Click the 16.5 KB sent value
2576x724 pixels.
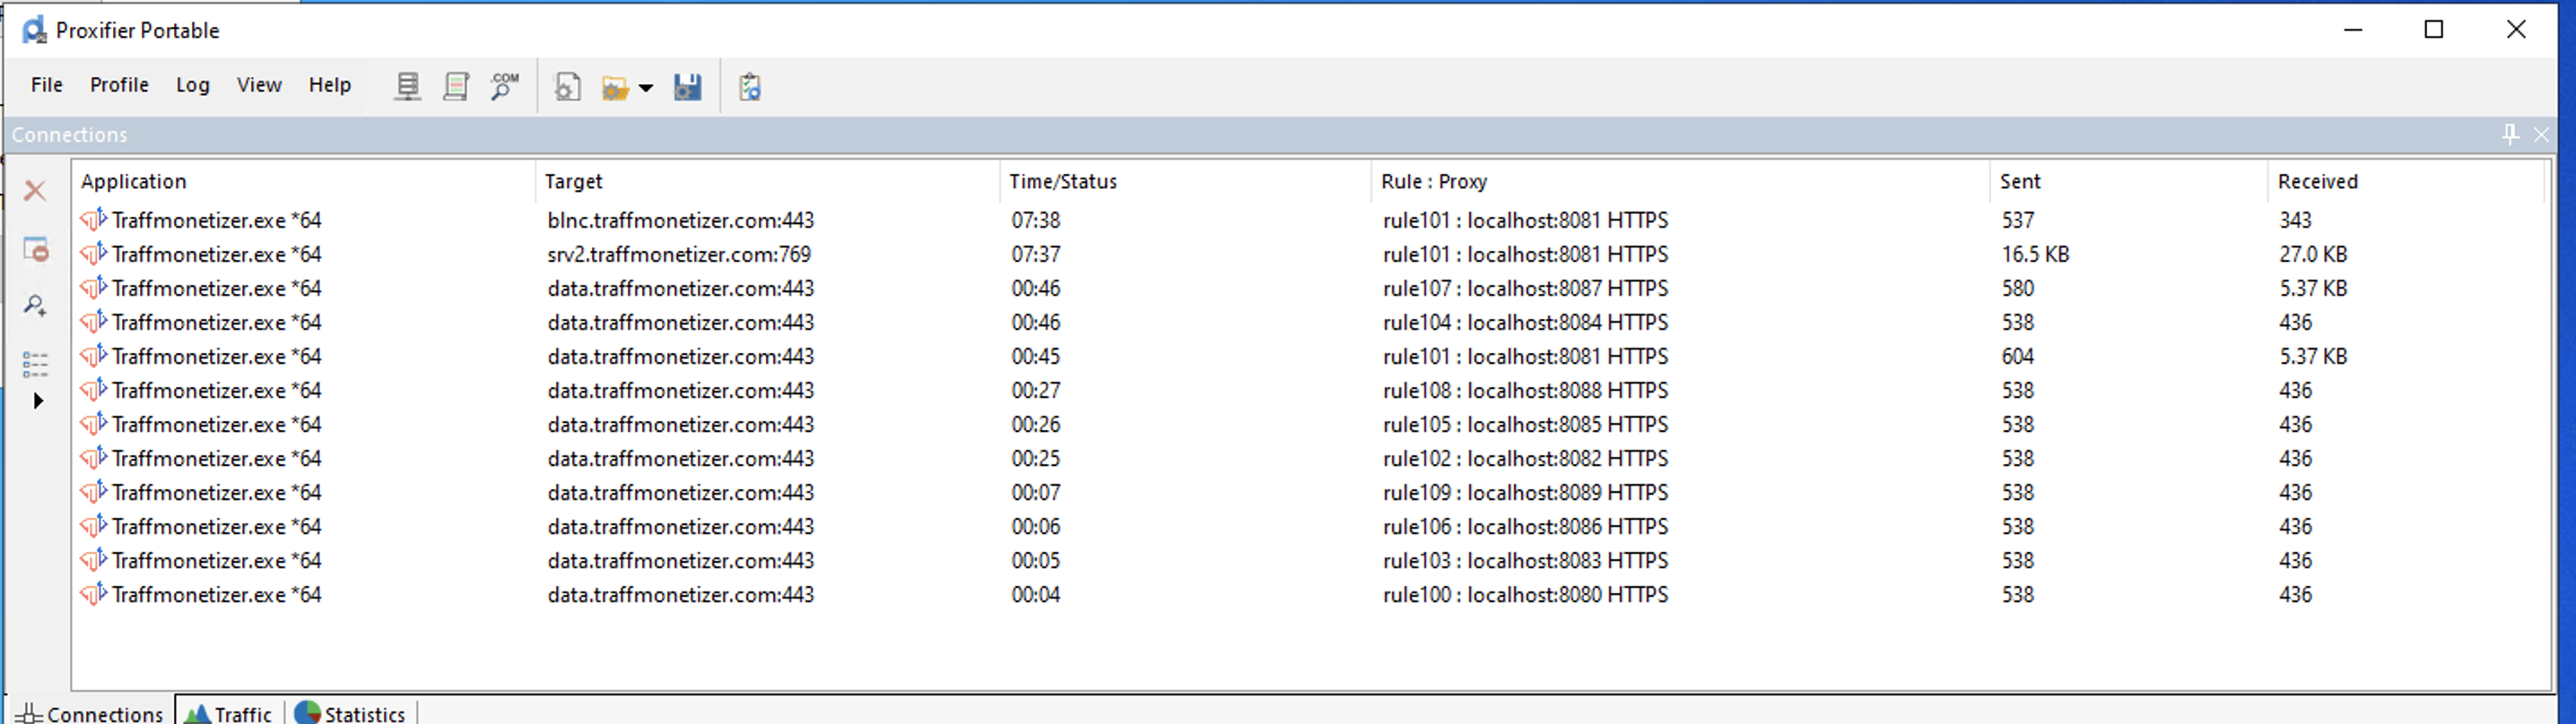point(2035,254)
